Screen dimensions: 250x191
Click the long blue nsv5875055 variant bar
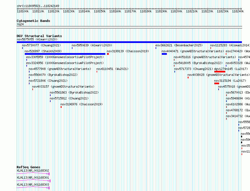coord(129,42)
